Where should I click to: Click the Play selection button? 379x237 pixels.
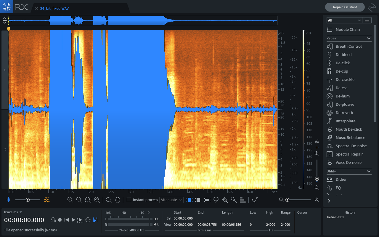tap(80, 220)
